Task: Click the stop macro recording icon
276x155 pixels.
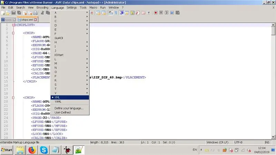Action: click(161, 13)
